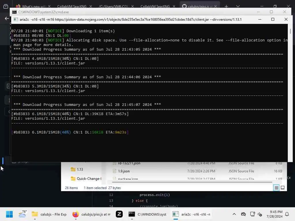Click the cloud sync tray icon
Image resolution: width=295 pixels, height=221 pixels.
(243, 214)
